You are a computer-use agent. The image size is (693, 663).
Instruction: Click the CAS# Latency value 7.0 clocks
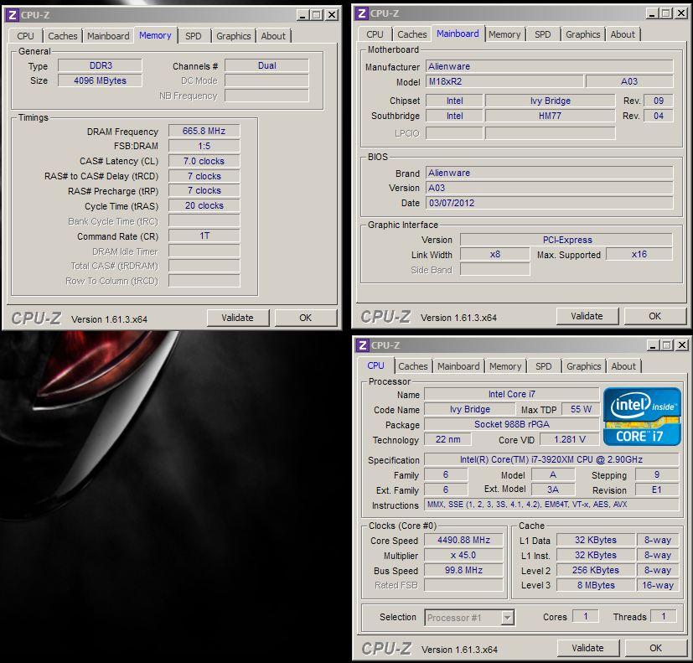click(x=204, y=161)
